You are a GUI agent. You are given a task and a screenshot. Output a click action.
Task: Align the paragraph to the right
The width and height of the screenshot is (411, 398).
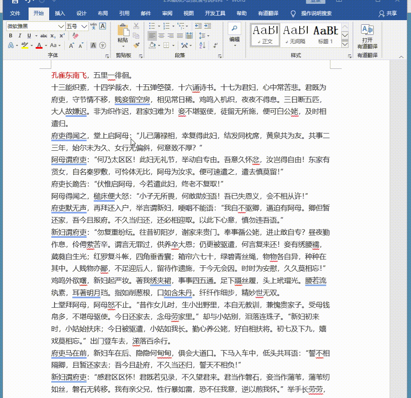171,36
